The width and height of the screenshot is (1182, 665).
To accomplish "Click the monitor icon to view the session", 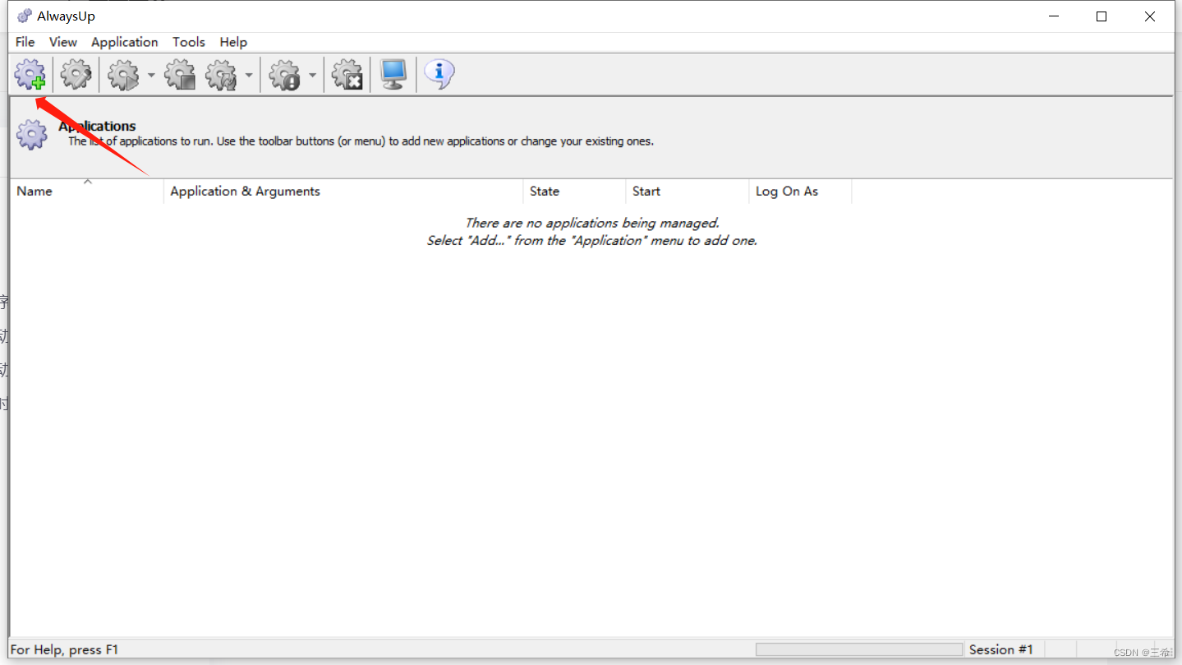I will (393, 74).
